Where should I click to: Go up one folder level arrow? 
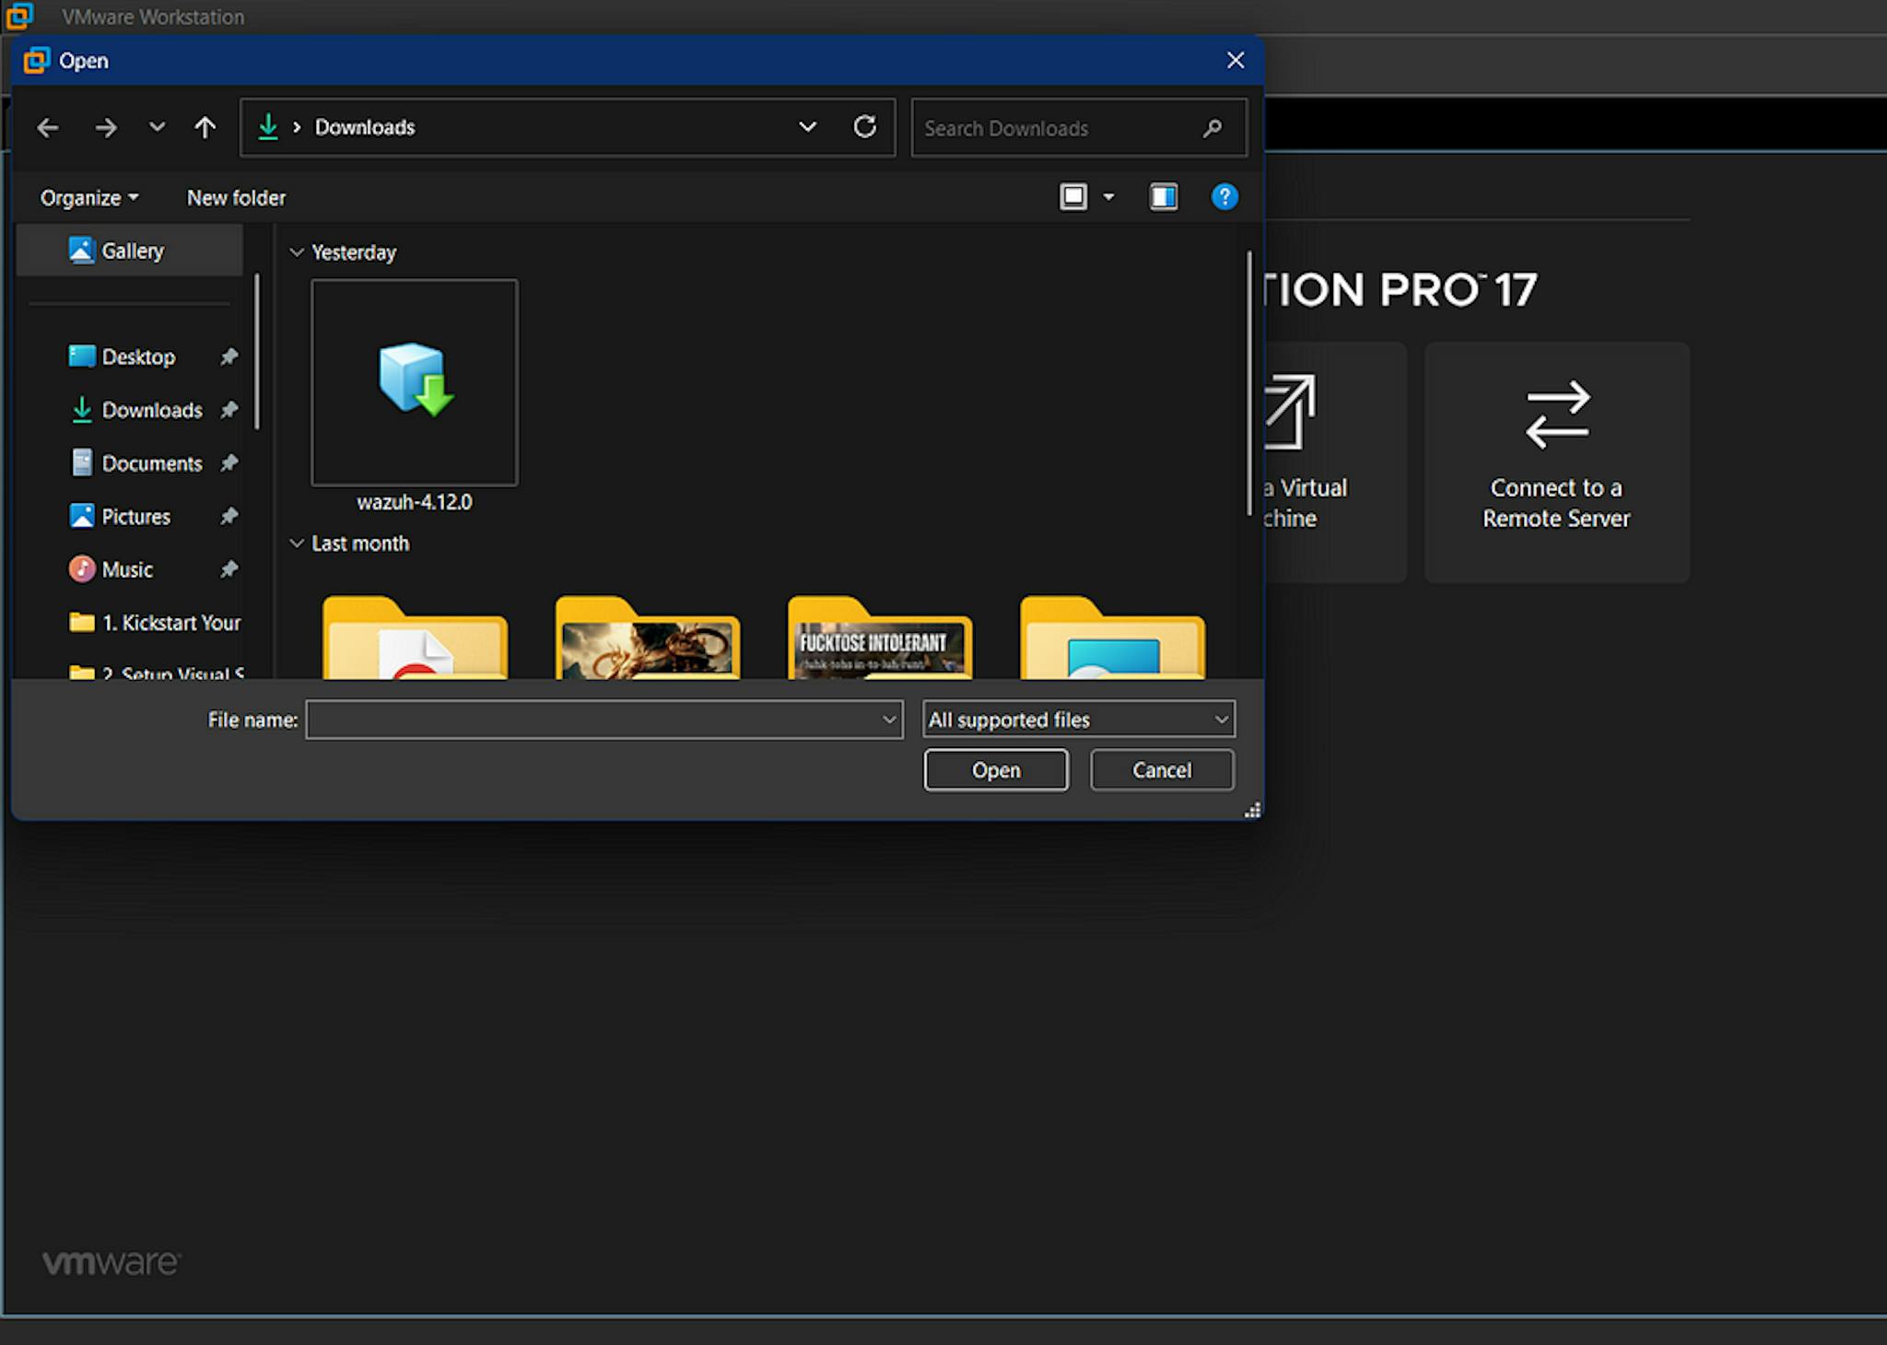(205, 127)
